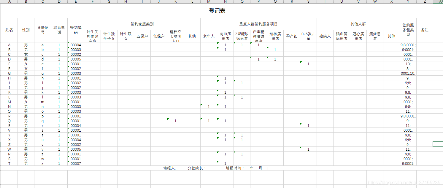Select column B via its letter header
The image size is (443, 188).
coord(26,2)
